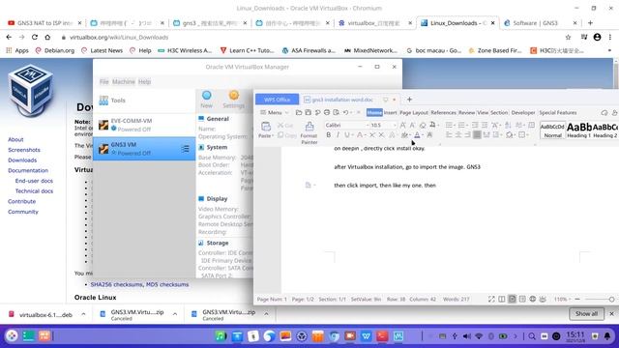This screenshot has width=619, height=348.
Task: Click the WPS Office home tab
Action: click(x=277, y=100)
